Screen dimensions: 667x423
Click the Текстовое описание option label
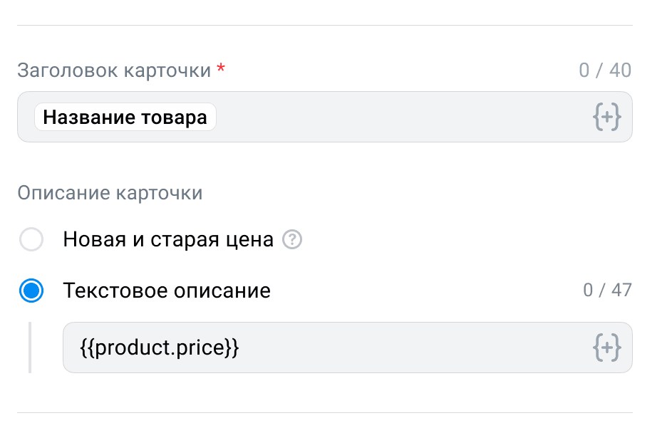click(x=167, y=291)
